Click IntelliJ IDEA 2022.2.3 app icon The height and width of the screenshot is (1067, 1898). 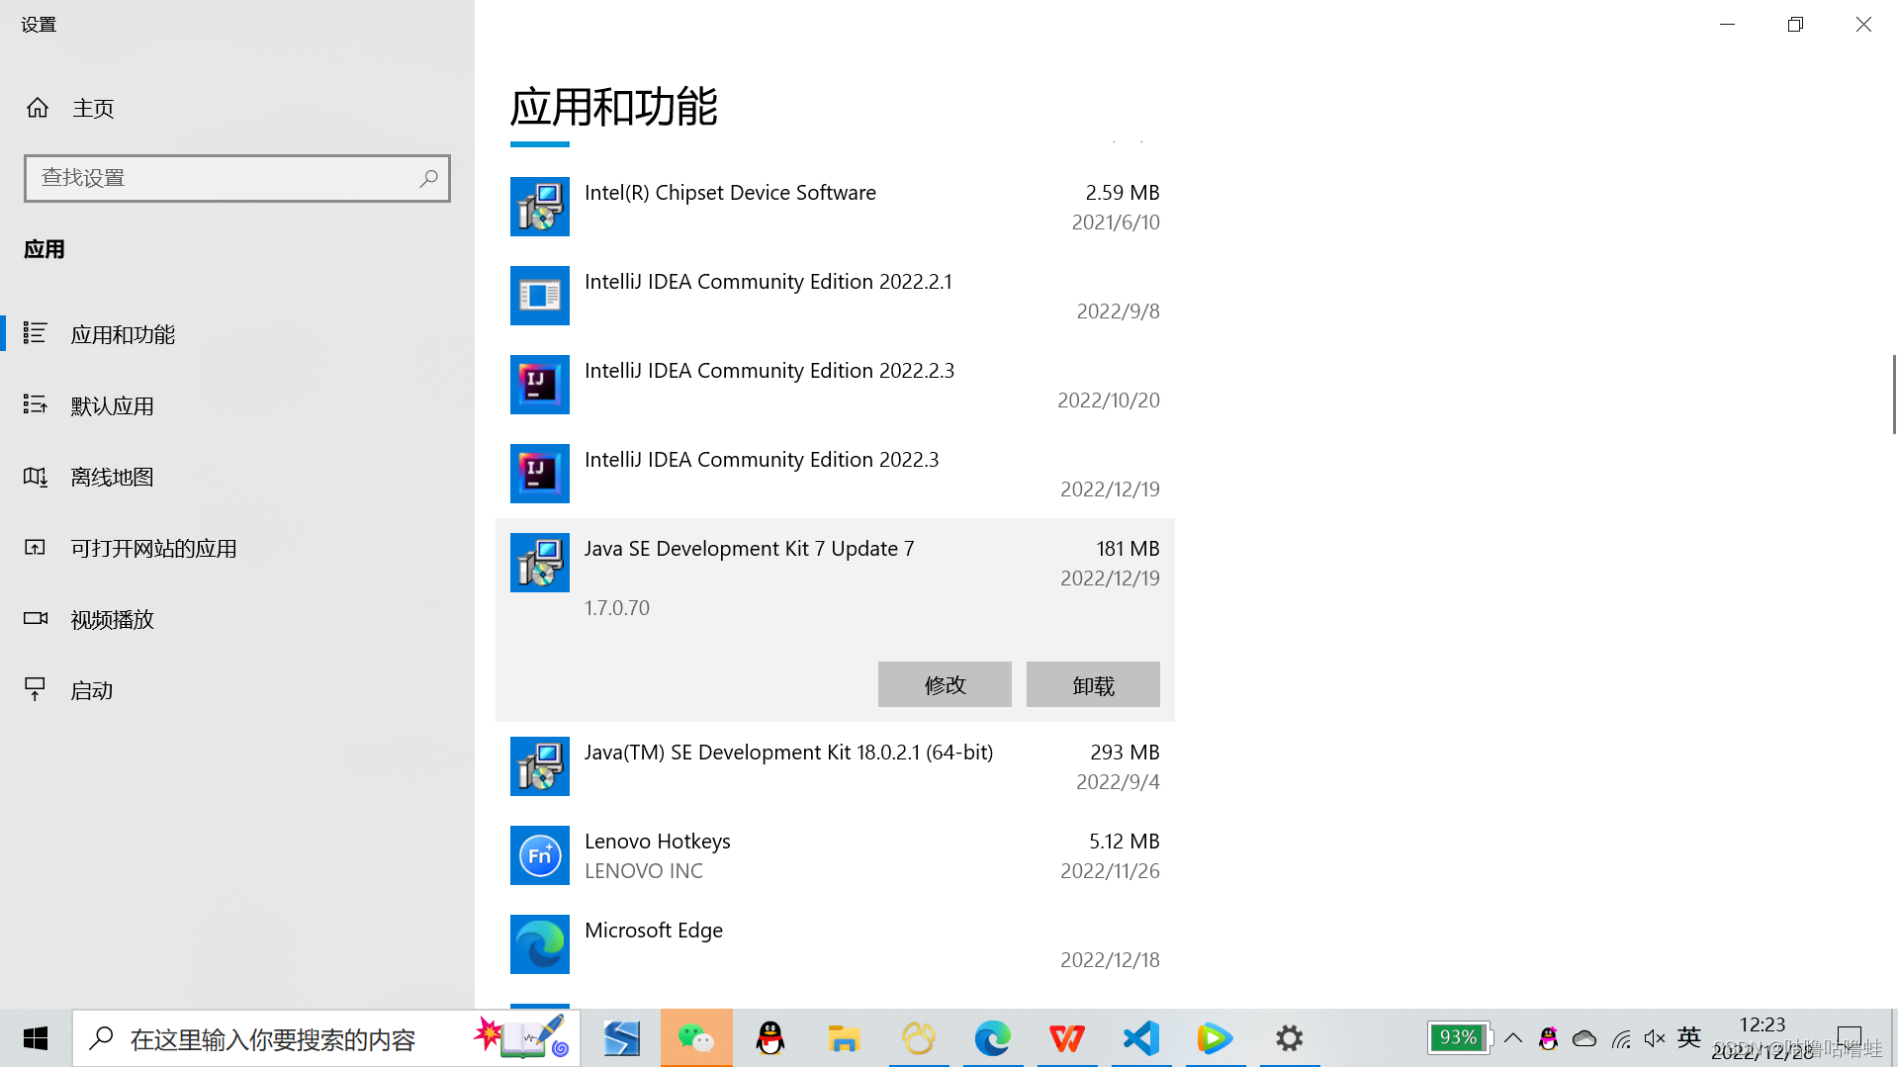click(x=540, y=385)
